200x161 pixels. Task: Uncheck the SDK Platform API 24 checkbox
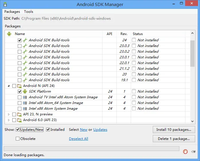[19, 92]
